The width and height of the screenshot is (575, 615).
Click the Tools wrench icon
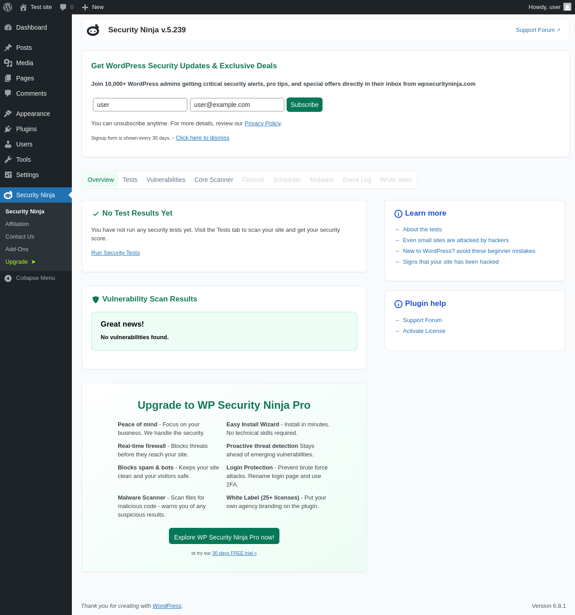click(8, 159)
